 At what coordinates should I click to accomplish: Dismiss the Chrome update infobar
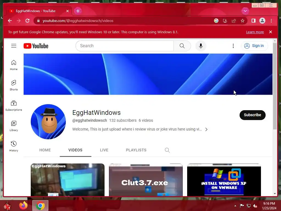[x=270, y=32]
